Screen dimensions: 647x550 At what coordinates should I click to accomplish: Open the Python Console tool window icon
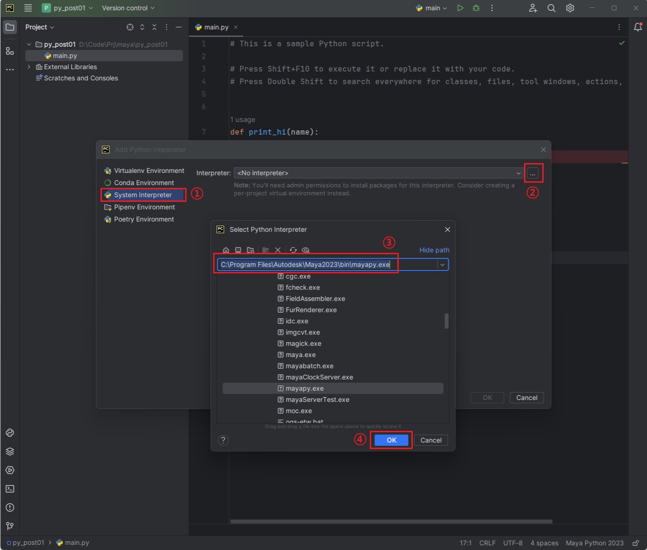pyautogui.click(x=10, y=433)
